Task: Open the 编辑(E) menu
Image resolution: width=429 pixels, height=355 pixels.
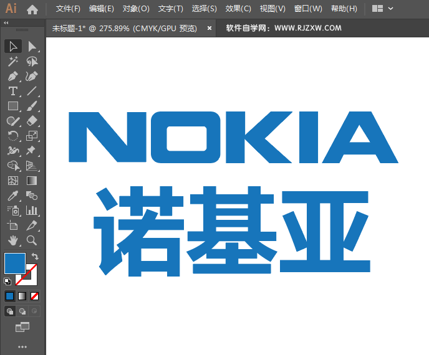Action: coord(102,9)
